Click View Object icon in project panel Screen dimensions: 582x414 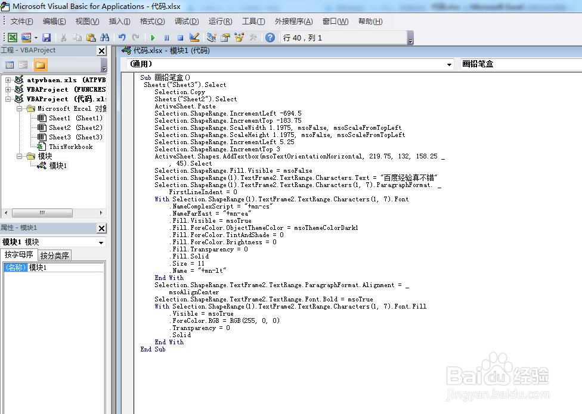pyautogui.click(x=23, y=66)
